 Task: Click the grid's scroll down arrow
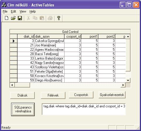click(x=128, y=80)
